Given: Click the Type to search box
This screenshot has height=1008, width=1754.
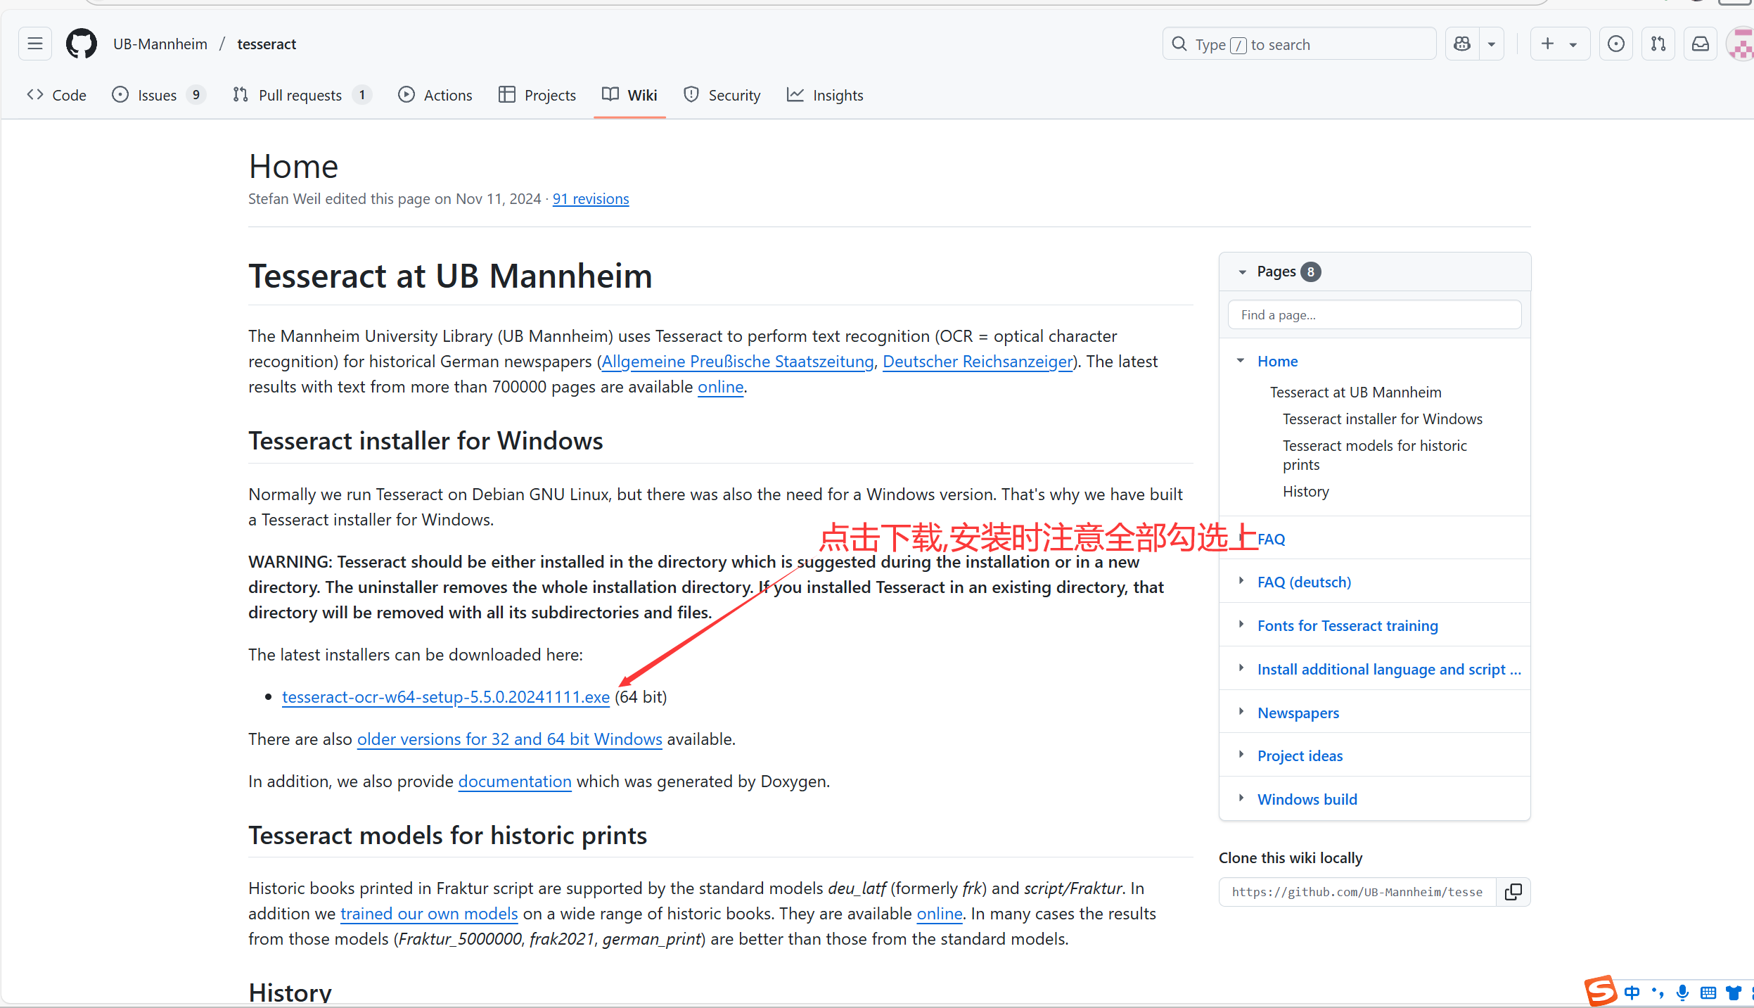Looking at the screenshot, I should (1298, 44).
